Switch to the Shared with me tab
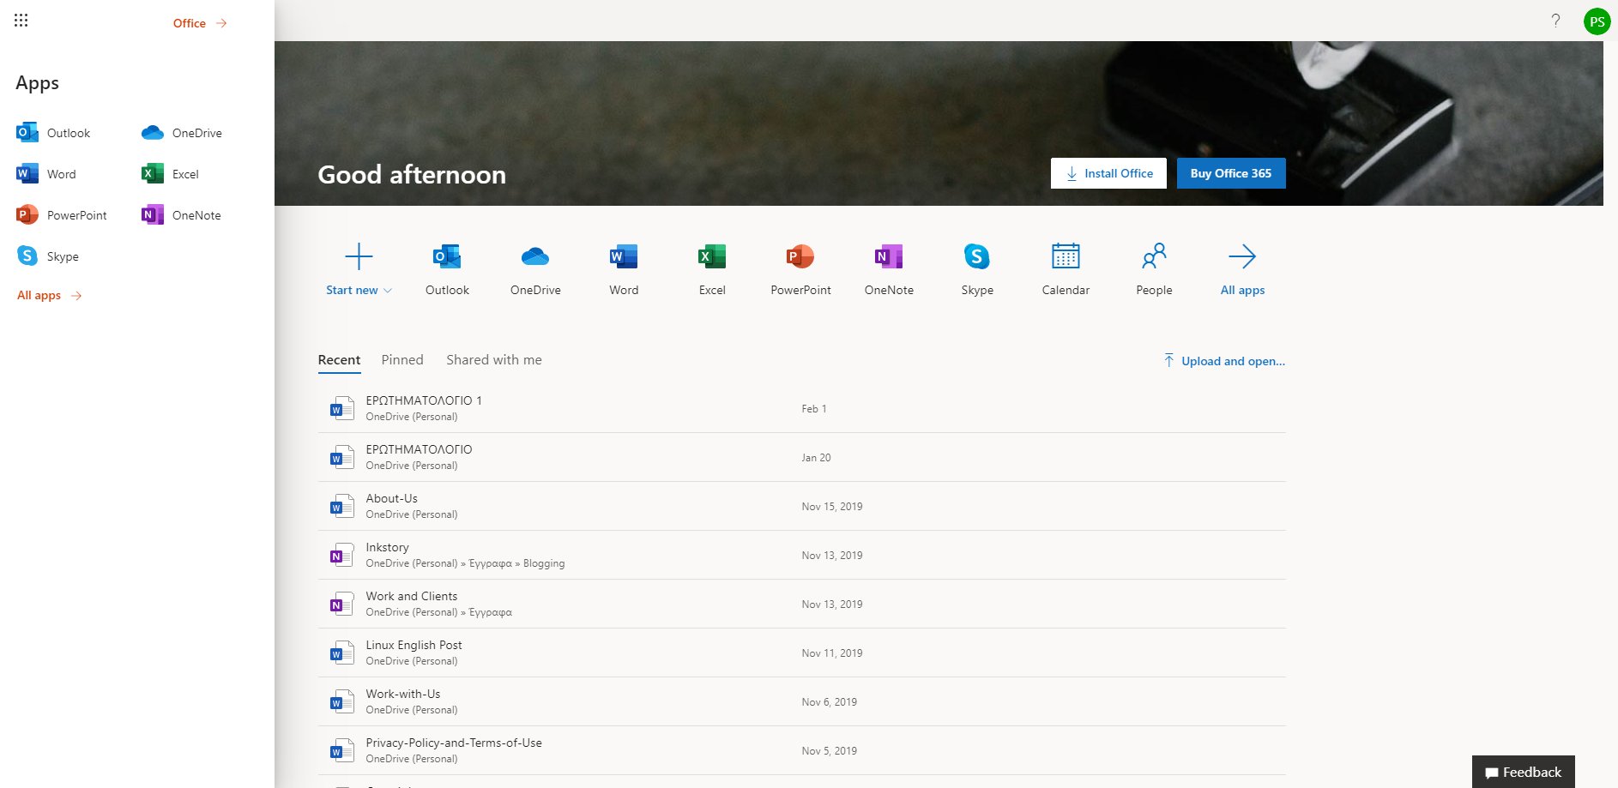 pos(494,360)
